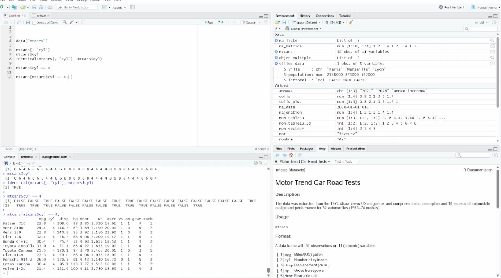Open the Addins dropdown menu
The image size is (501, 278).
click(119, 7)
